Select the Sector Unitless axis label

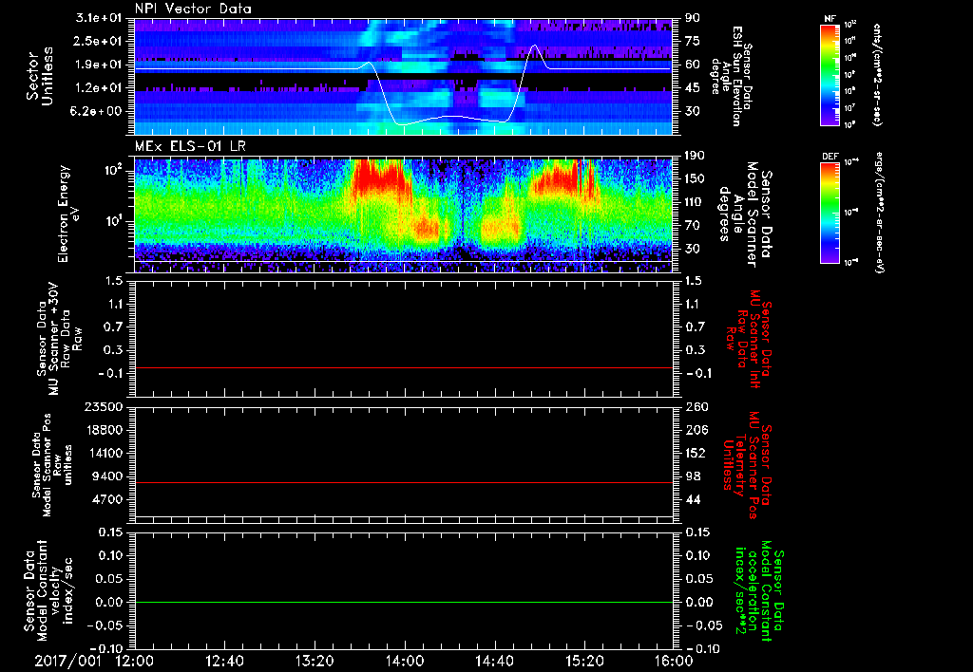pos(40,76)
